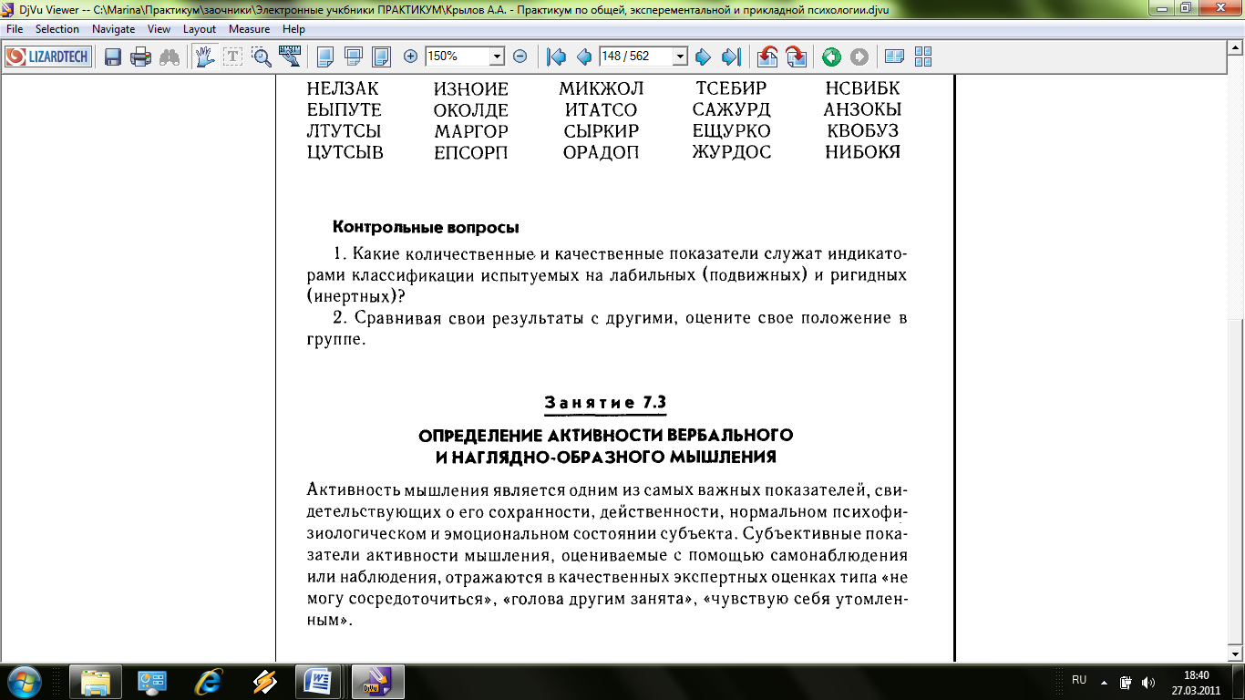Navigate forward with gray arrow
The image size is (1245, 700).
coord(859,57)
